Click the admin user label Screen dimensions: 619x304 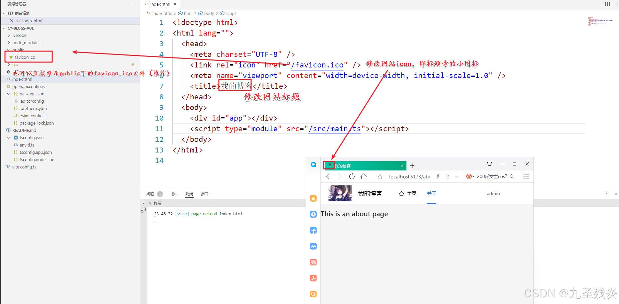pos(493,193)
